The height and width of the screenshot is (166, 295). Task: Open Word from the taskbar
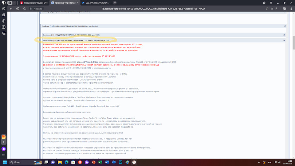tap(107, 162)
